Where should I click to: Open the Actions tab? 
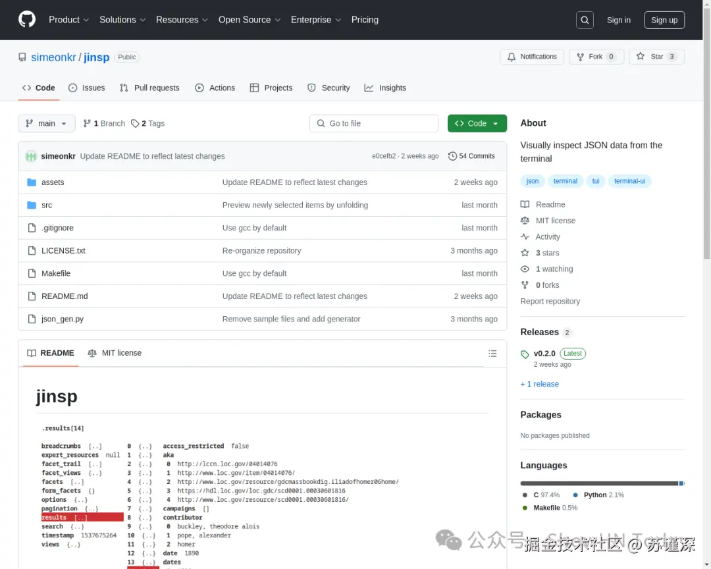pyautogui.click(x=215, y=88)
